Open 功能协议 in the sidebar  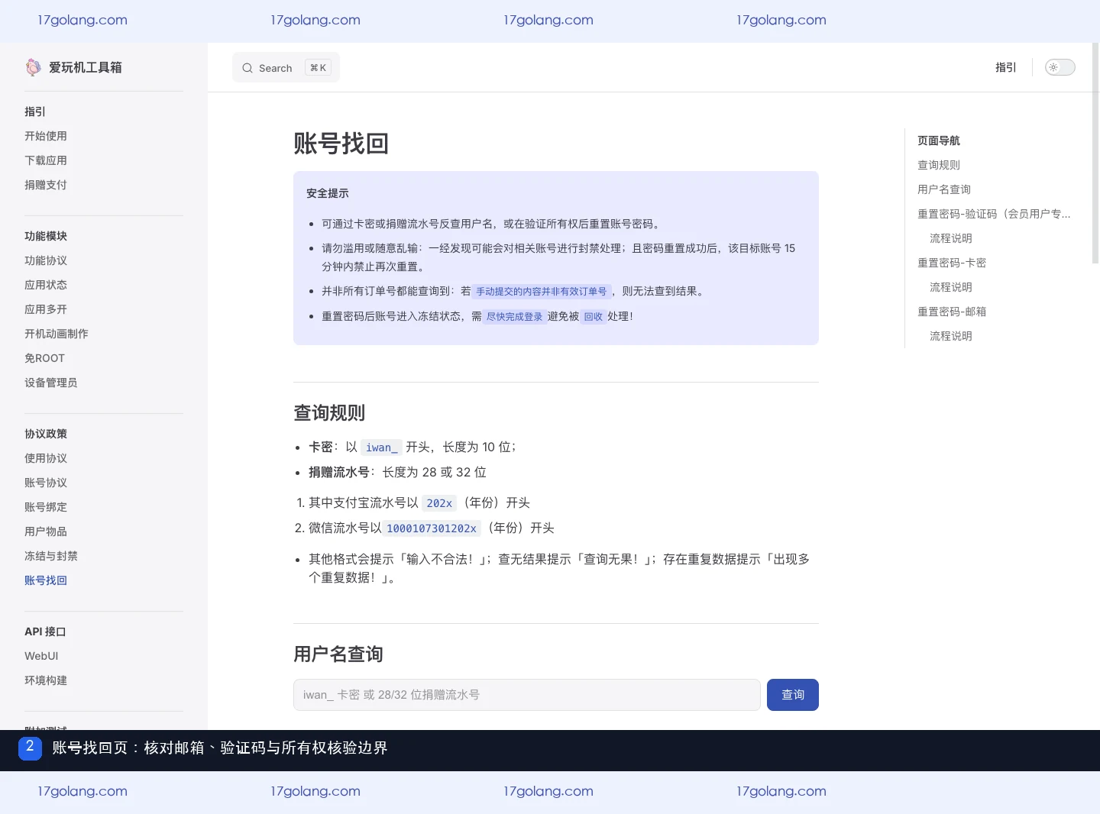coord(46,260)
